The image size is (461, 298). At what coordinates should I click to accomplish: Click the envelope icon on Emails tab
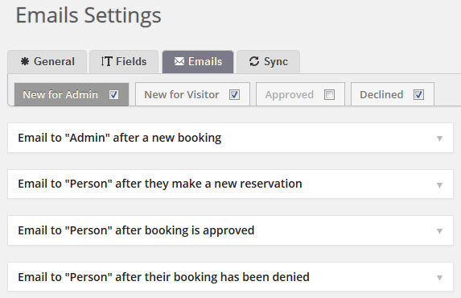[179, 61]
